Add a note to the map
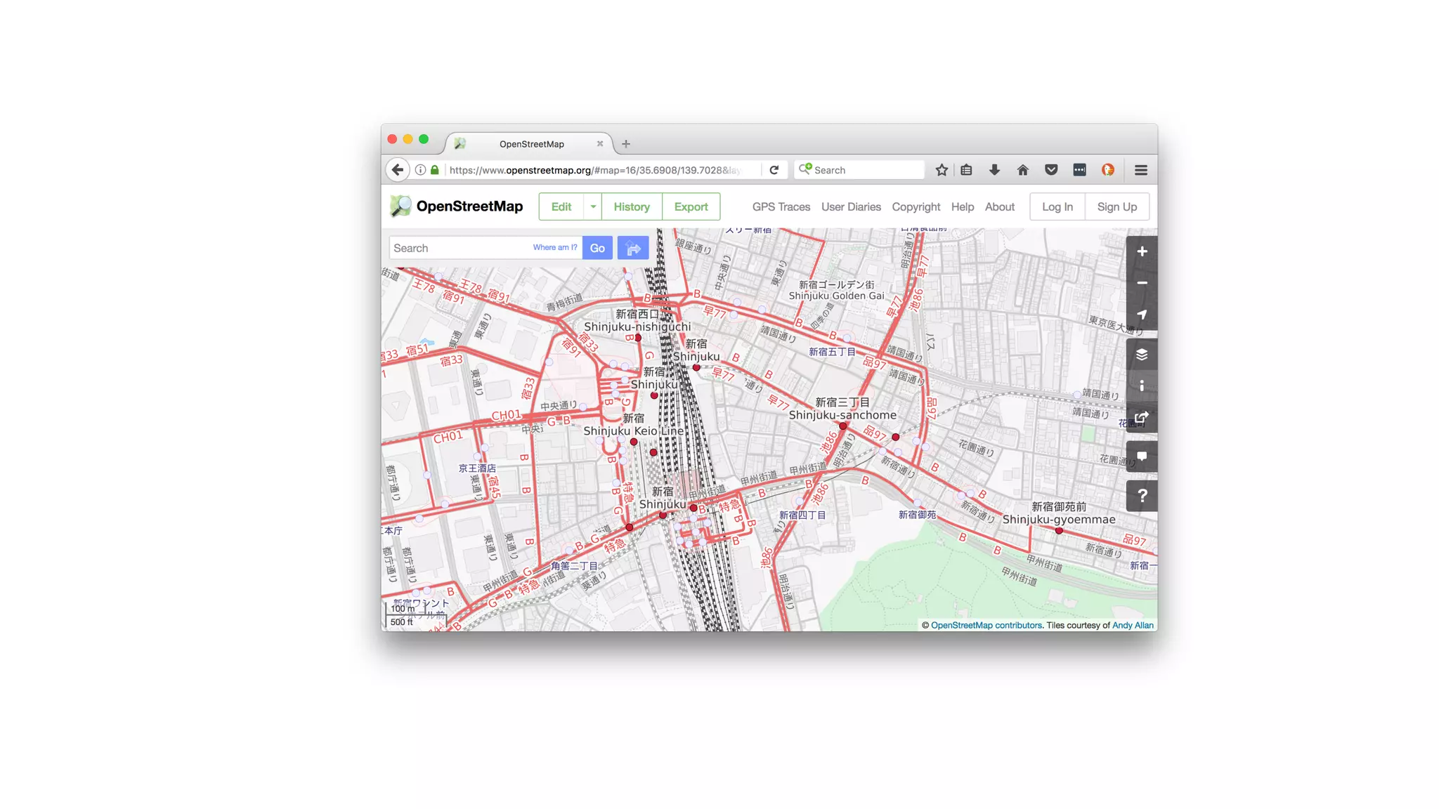The image size is (1439, 809). pos(1142,456)
